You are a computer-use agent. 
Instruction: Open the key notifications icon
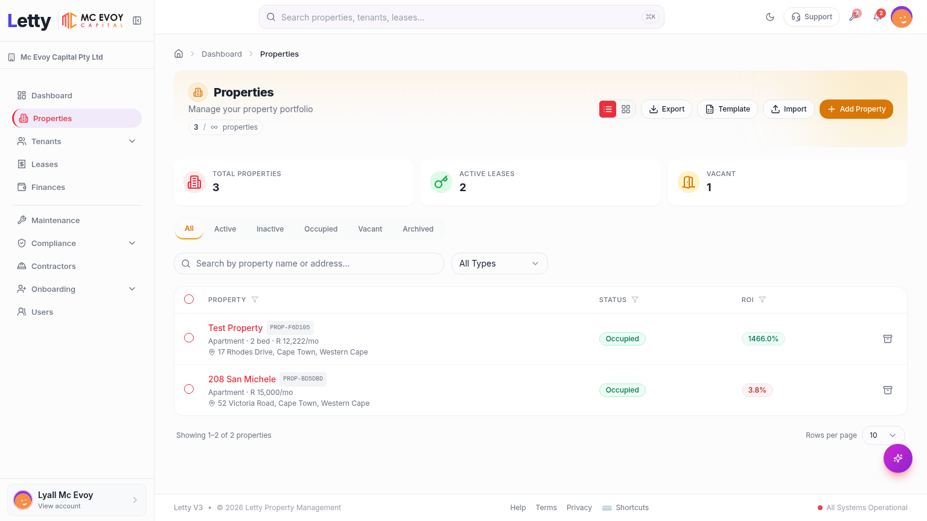point(853,17)
